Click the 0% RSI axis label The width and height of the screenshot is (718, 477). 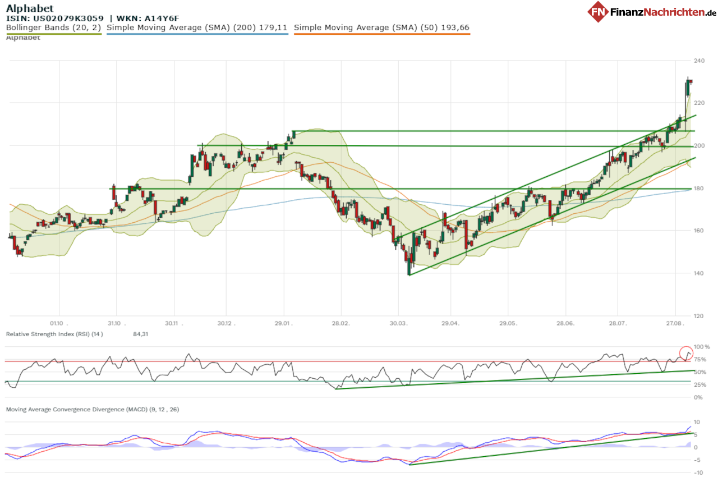pos(699,398)
